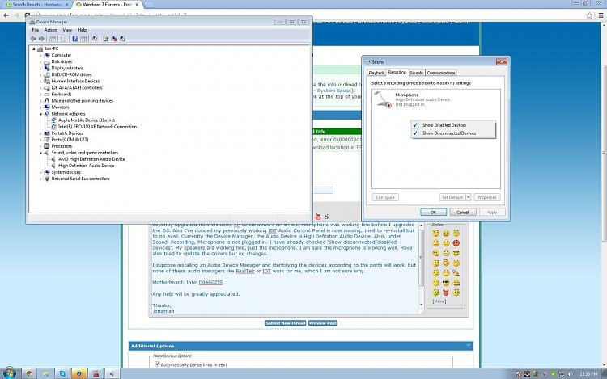The width and height of the screenshot is (607, 379).
Task: Open Sound speaker taskbar item
Action: (x=112, y=373)
